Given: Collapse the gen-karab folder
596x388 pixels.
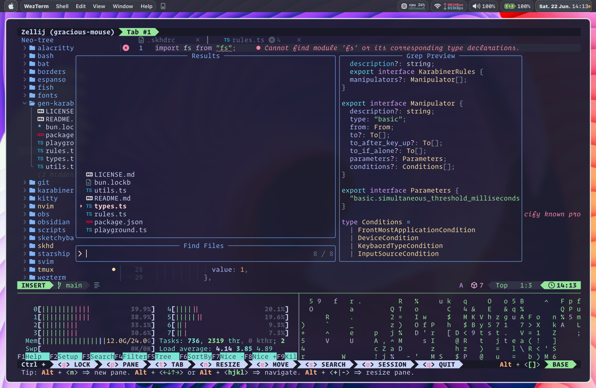Looking at the screenshot, I should [x=25, y=103].
